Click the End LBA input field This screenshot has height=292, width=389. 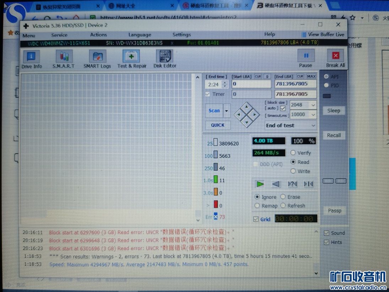[295, 84]
